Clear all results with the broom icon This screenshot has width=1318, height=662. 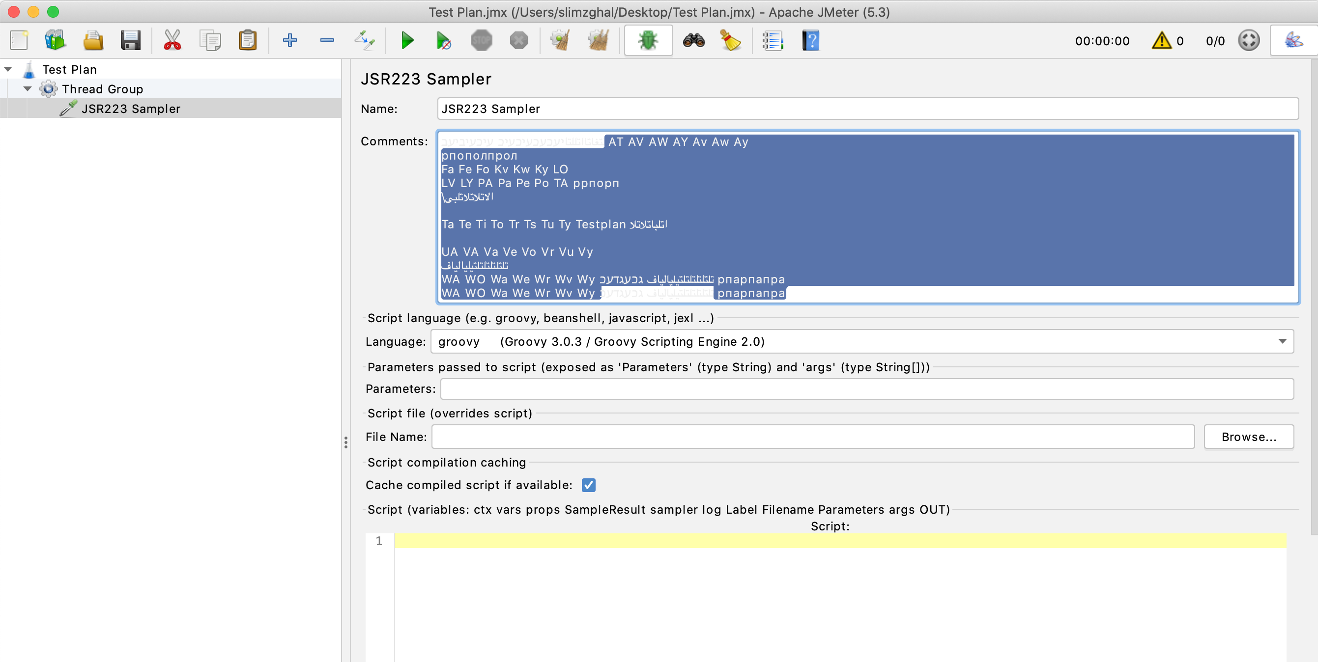pos(731,41)
